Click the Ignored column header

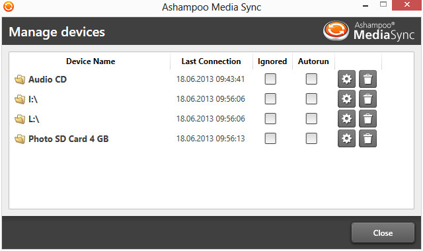click(x=272, y=61)
